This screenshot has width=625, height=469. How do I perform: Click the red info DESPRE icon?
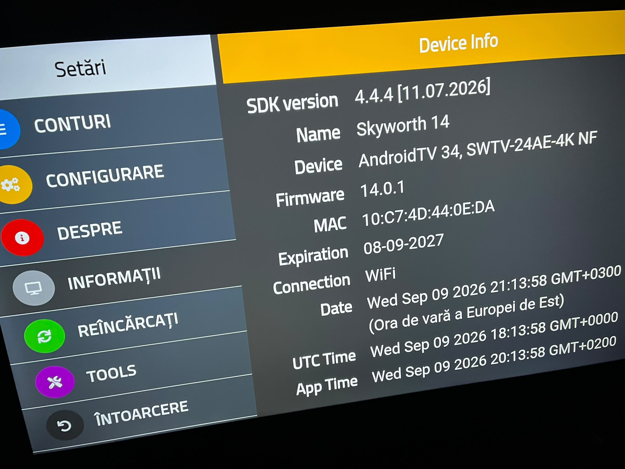tap(22, 238)
